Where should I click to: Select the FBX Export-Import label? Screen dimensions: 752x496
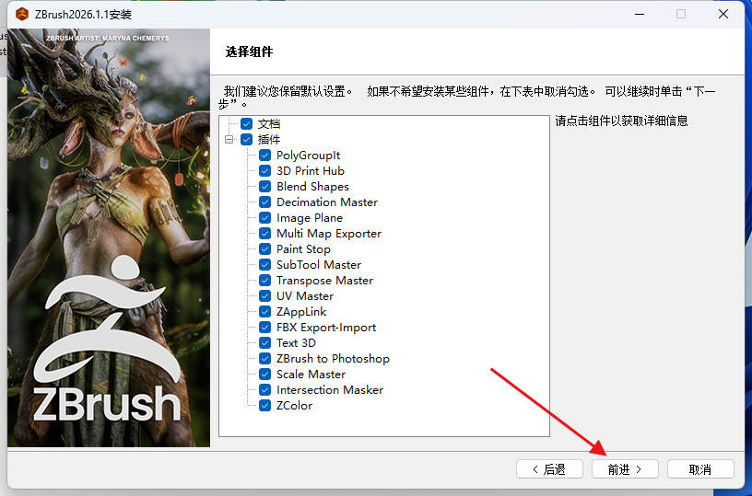click(x=326, y=328)
